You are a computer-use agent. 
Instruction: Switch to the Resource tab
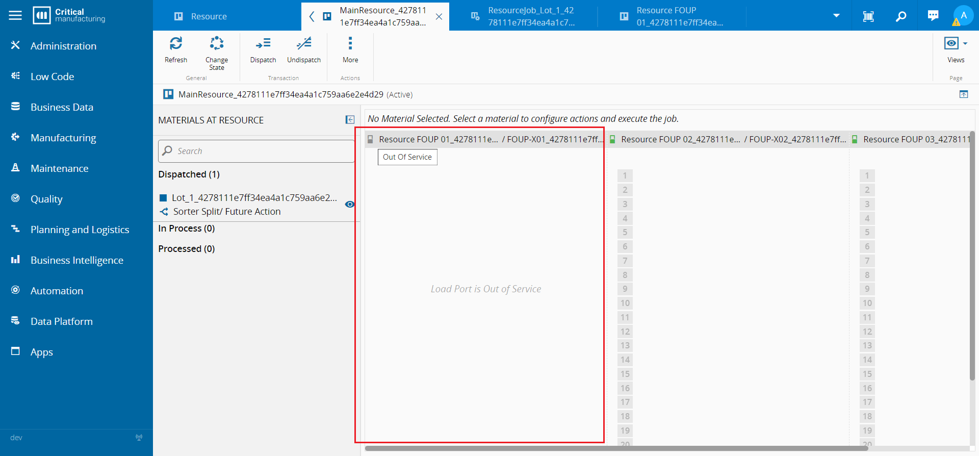click(227, 16)
